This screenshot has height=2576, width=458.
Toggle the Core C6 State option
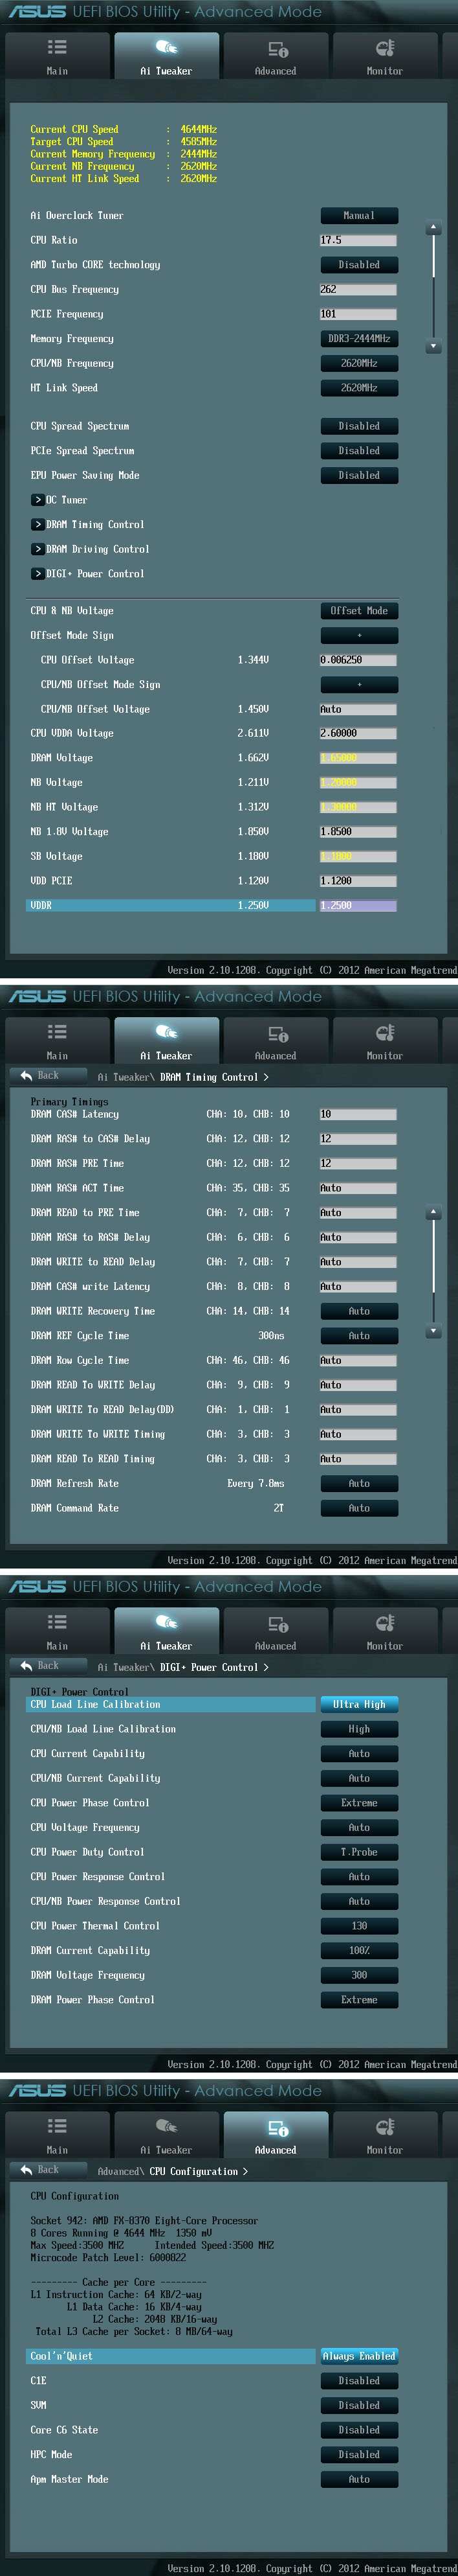click(x=359, y=2430)
